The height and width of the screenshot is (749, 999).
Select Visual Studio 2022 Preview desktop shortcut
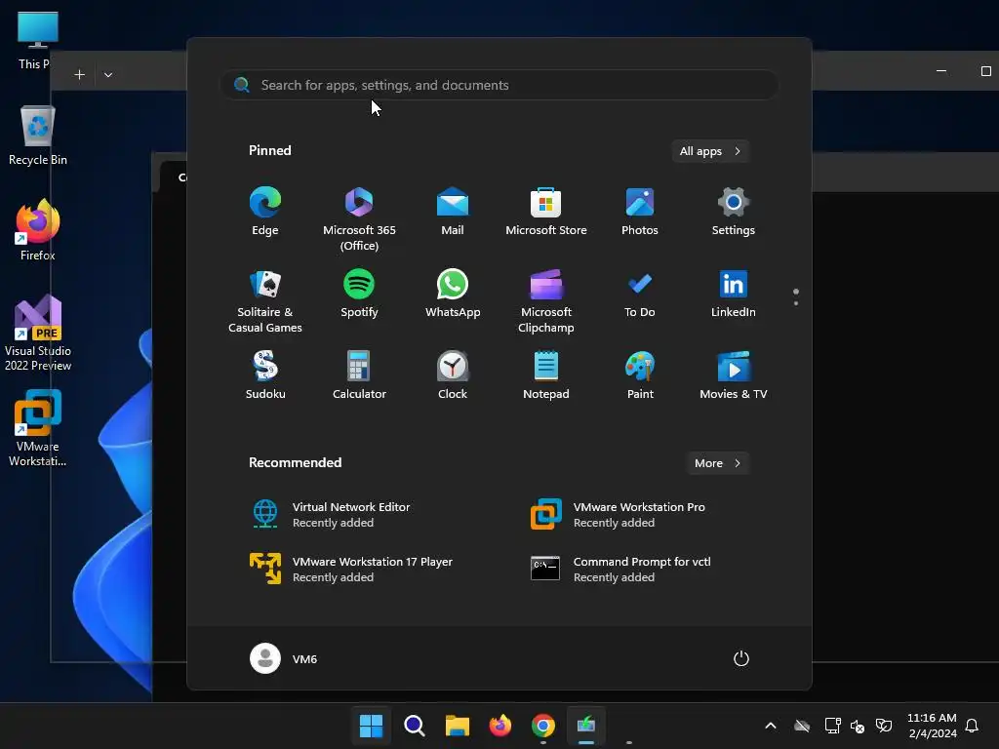click(x=38, y=334)
